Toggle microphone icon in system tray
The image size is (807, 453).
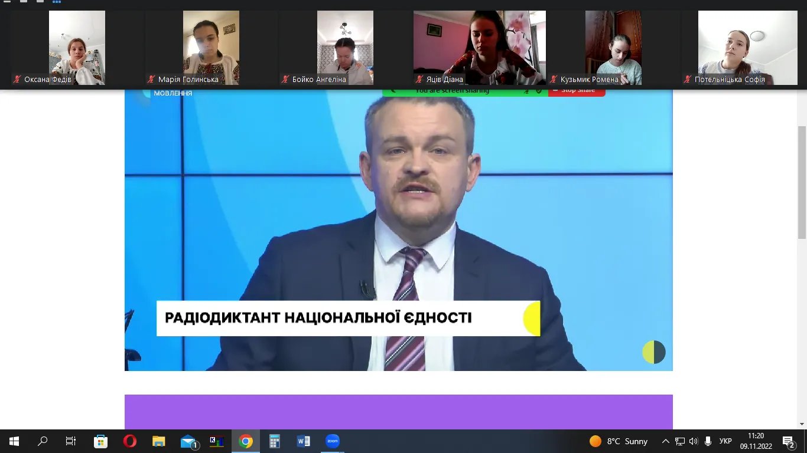tap(708, 441)
